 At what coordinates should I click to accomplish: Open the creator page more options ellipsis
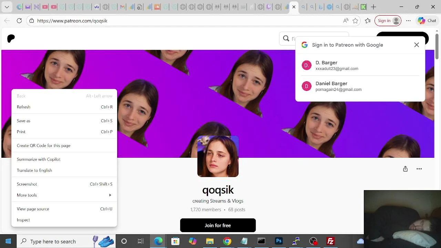point(419,169)
